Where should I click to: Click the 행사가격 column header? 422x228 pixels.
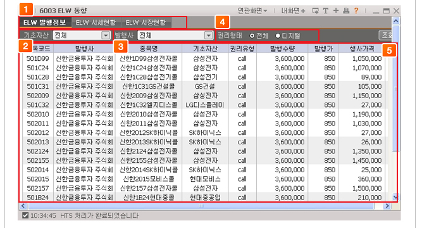[362, 49]
